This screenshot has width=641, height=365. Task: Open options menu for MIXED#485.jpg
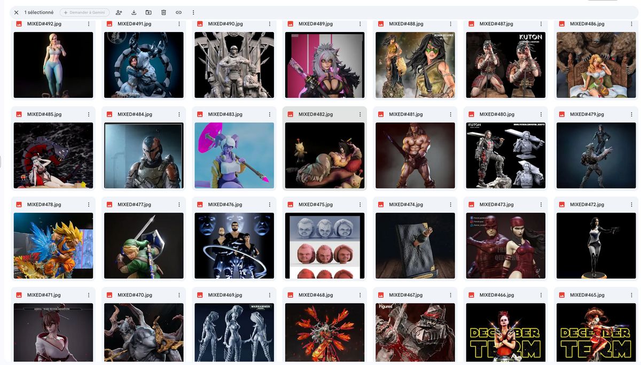(x=89, y=114)
